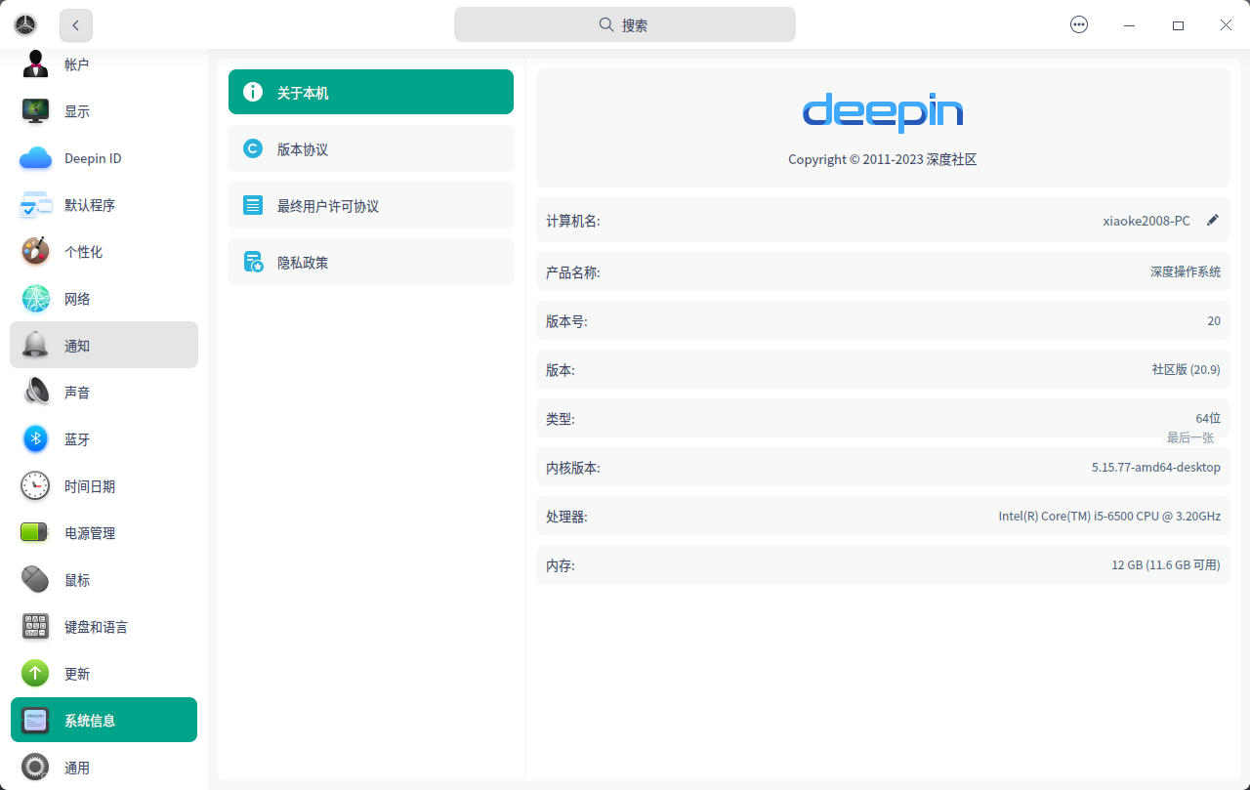Click the notification bell icon
The height and width of the screenshot is (790, 1250).
pos(35,345)
